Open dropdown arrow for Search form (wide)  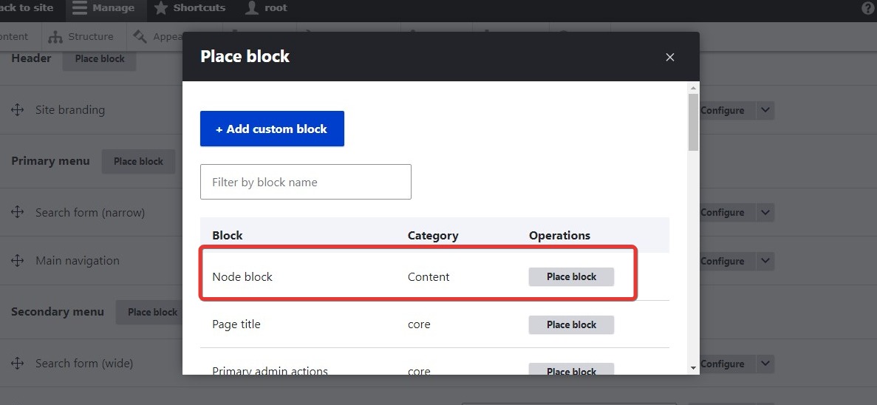pos(765,364)
